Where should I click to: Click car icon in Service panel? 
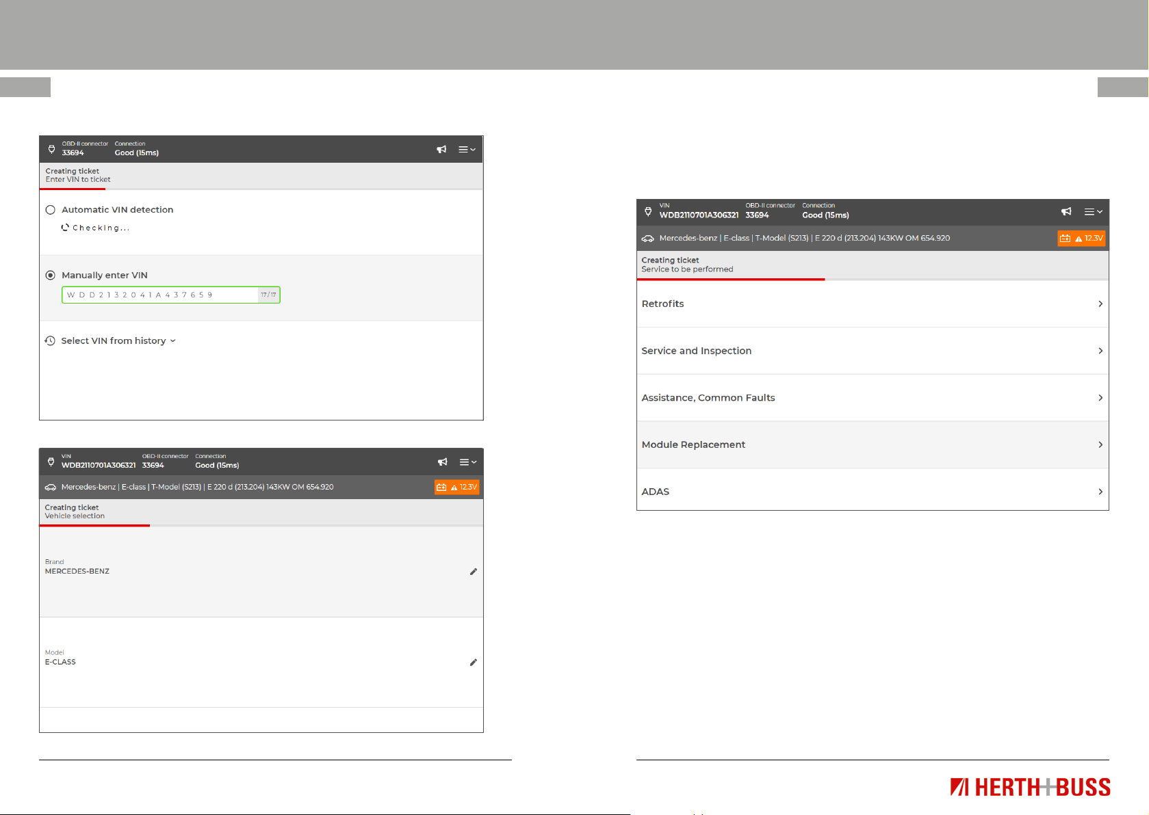click(x=647, y=239)
